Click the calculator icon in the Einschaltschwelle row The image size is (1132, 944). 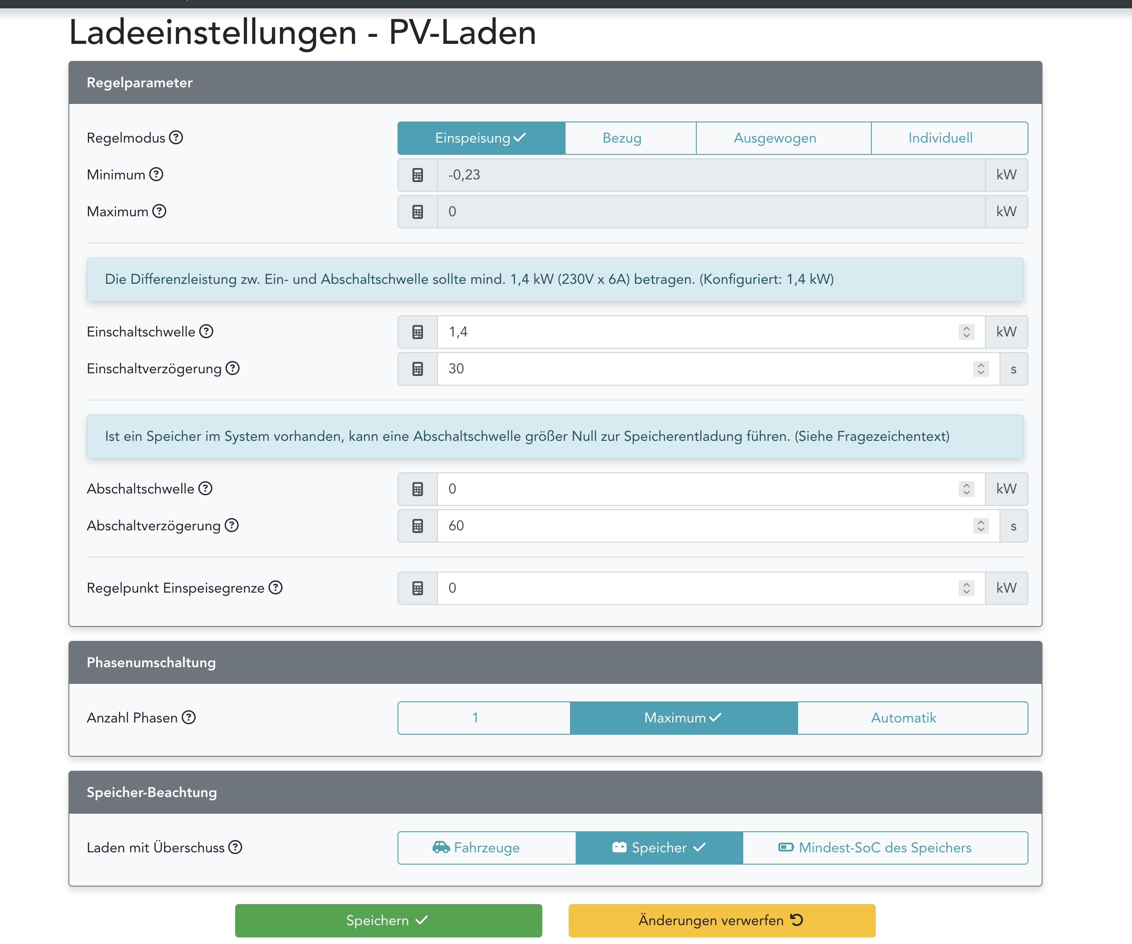pos(417,332)
